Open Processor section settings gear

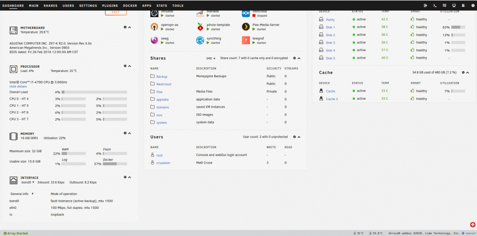click(x=125, y=66)
